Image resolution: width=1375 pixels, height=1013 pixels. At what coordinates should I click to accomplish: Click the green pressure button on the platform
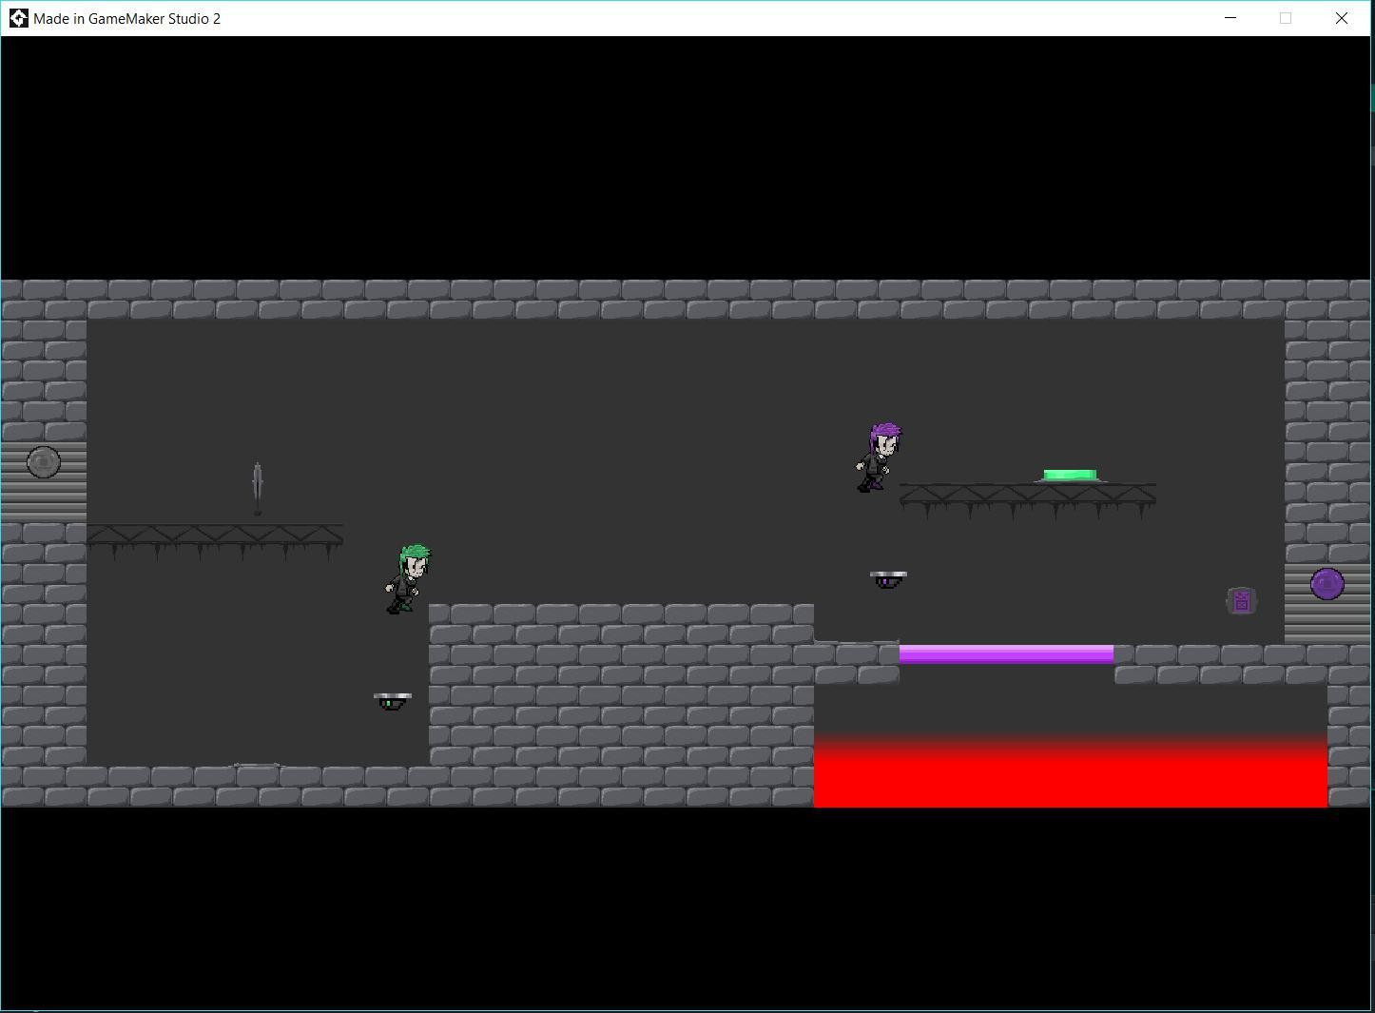(x=1070, y=476)
